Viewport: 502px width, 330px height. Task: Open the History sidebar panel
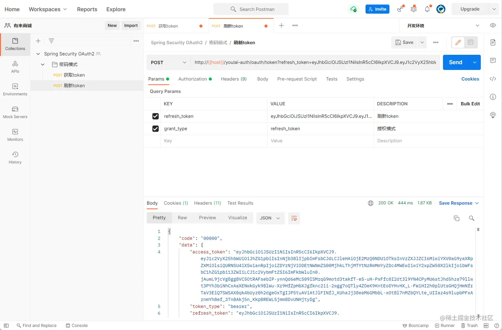(x=15, y=158)
